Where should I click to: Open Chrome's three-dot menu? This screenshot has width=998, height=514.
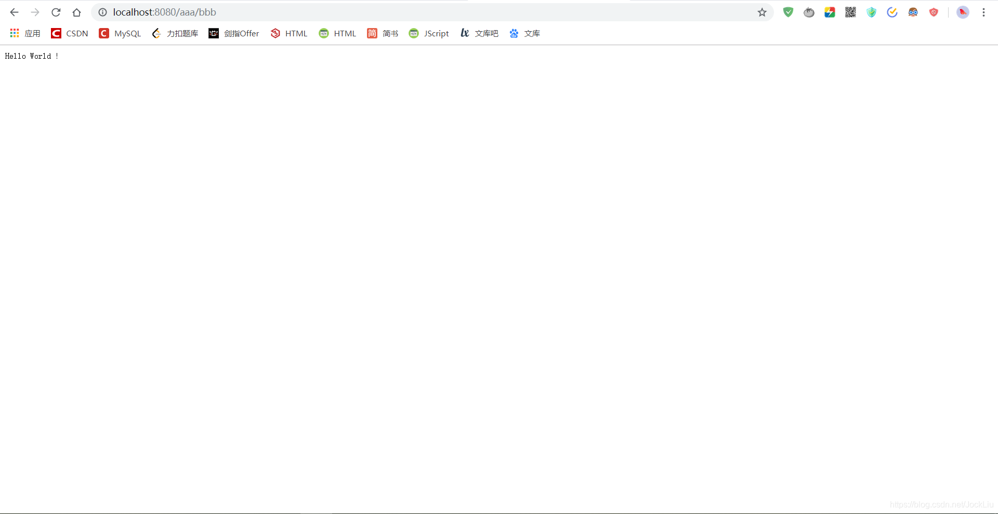tap(984, 12)
